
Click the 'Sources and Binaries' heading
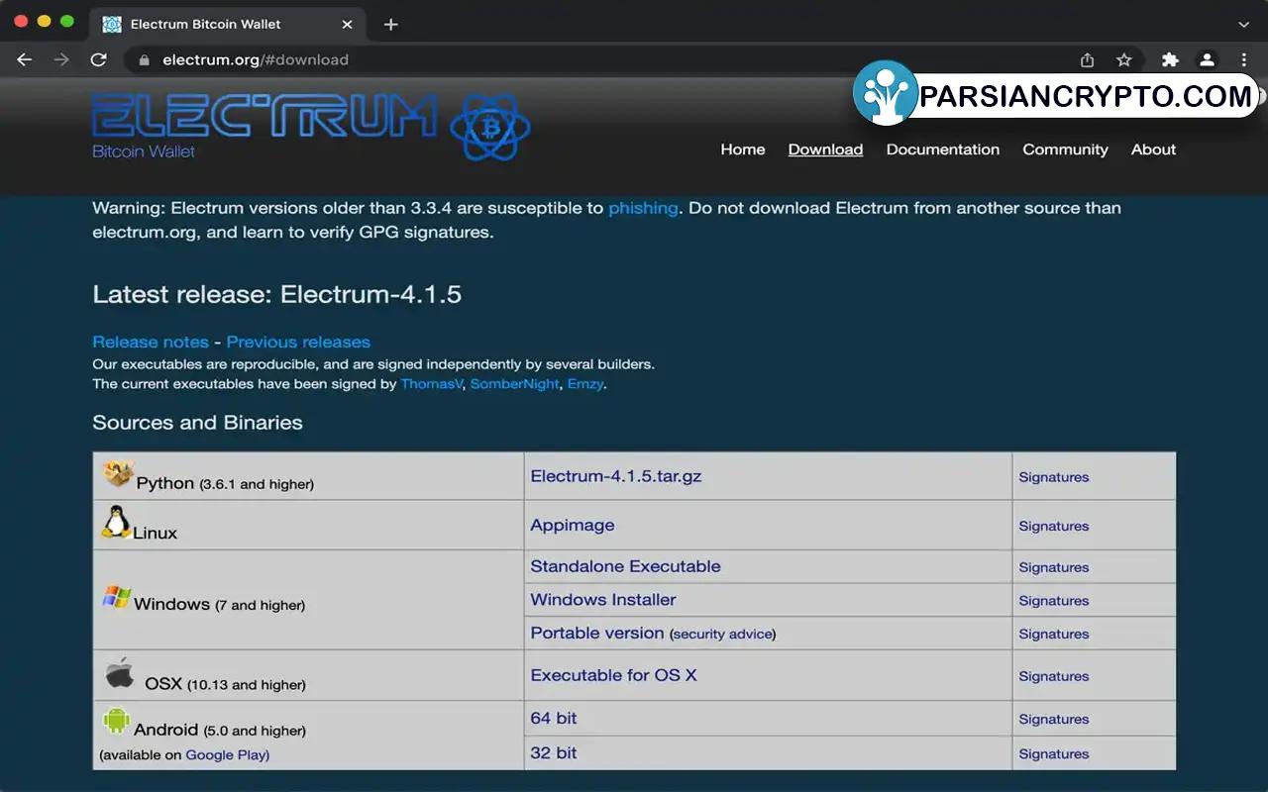[x=197, y=423]
